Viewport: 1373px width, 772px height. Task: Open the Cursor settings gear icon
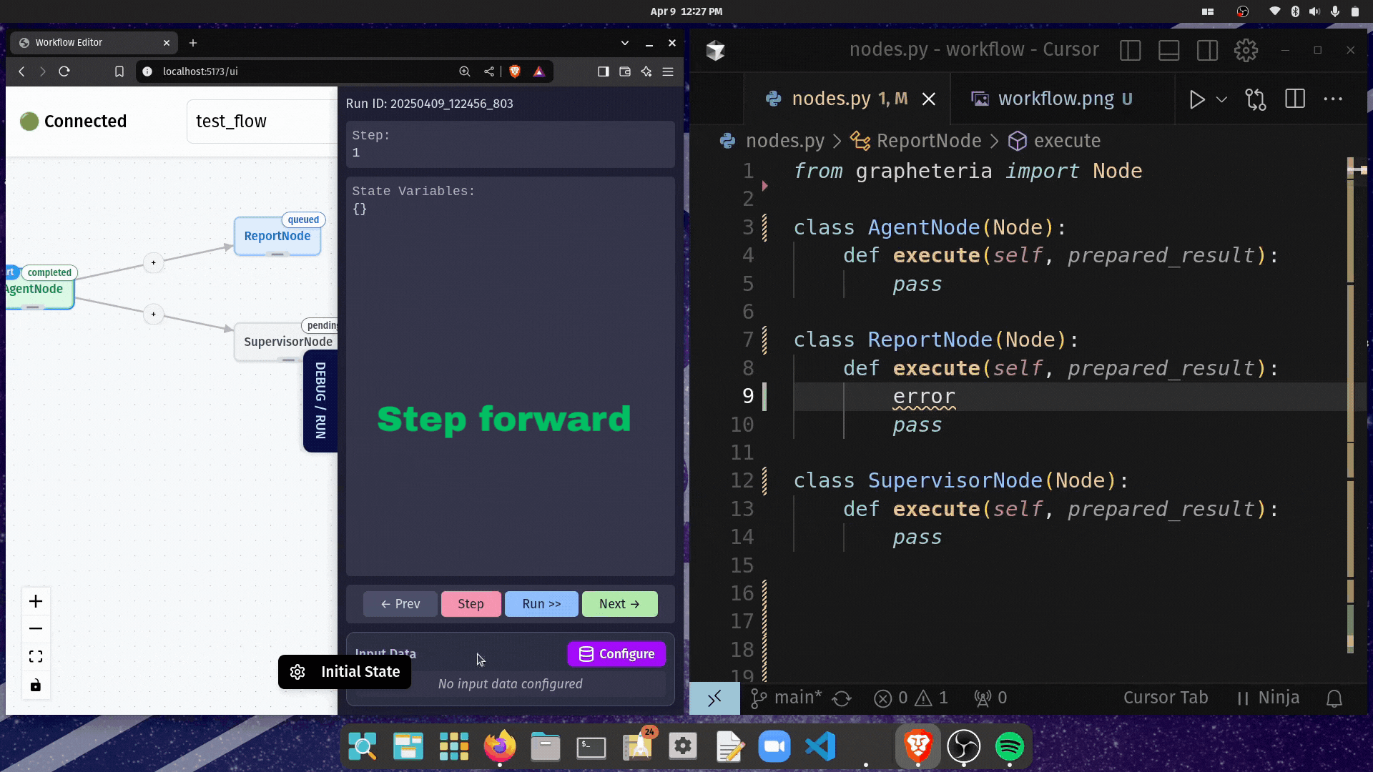[x=1246, y=51]
